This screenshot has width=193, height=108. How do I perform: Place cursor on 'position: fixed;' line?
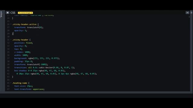(x=24, y=43)
